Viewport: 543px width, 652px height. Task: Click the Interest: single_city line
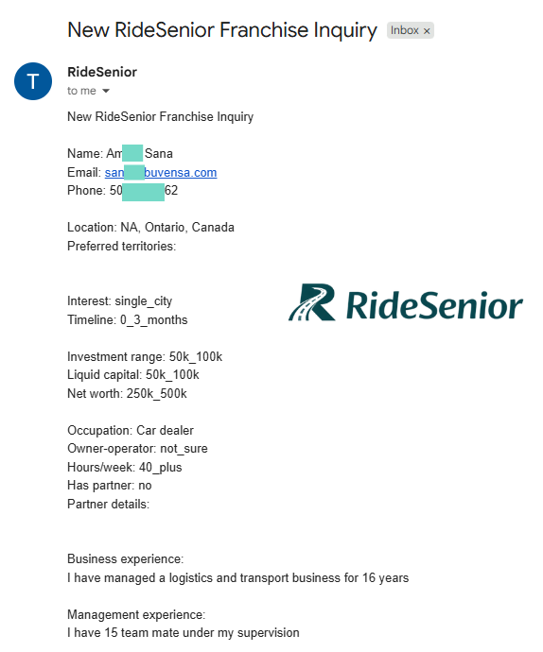click(x=119, y=301)
